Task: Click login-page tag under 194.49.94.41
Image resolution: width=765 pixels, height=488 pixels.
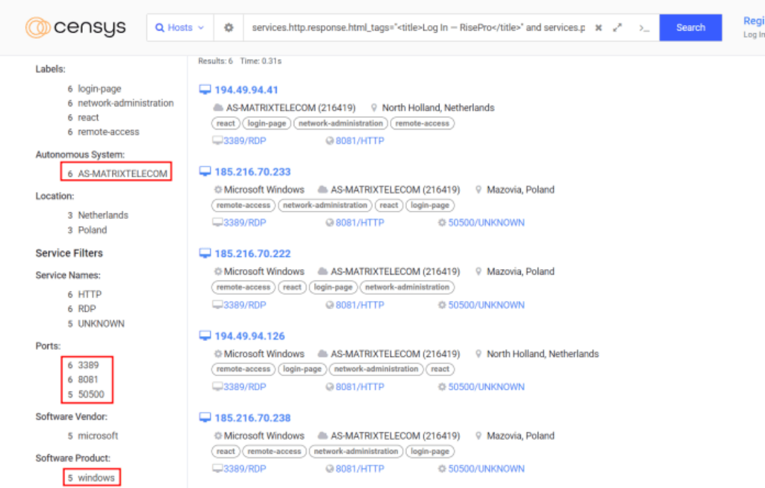Action: pos(267,124)
